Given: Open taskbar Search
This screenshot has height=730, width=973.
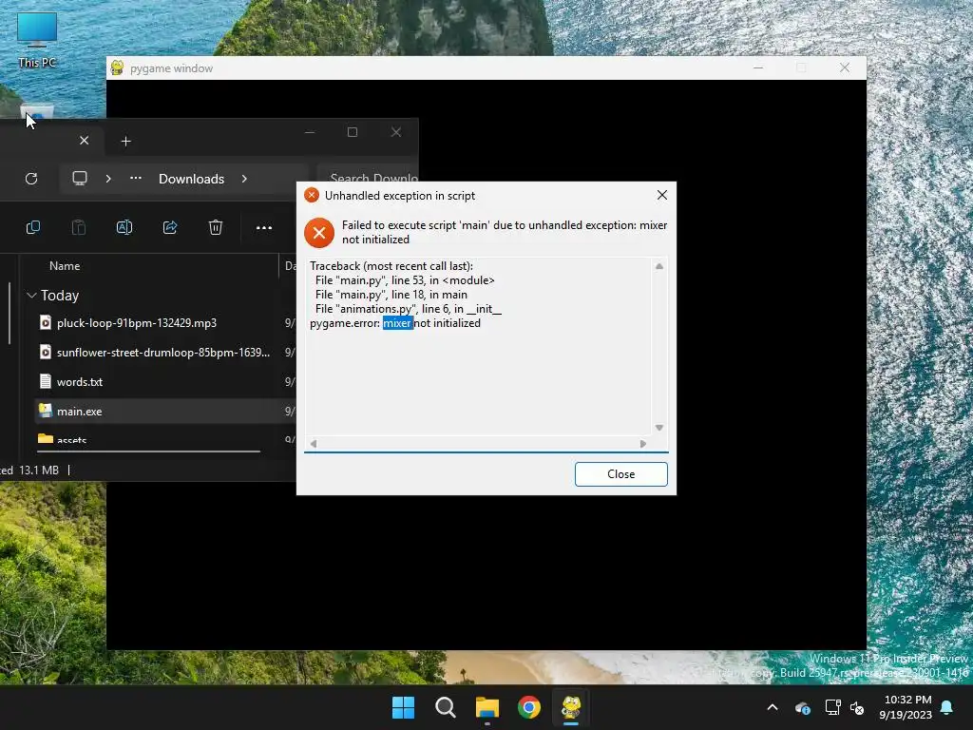Looking at the screenshot, I should click(445, 707).
